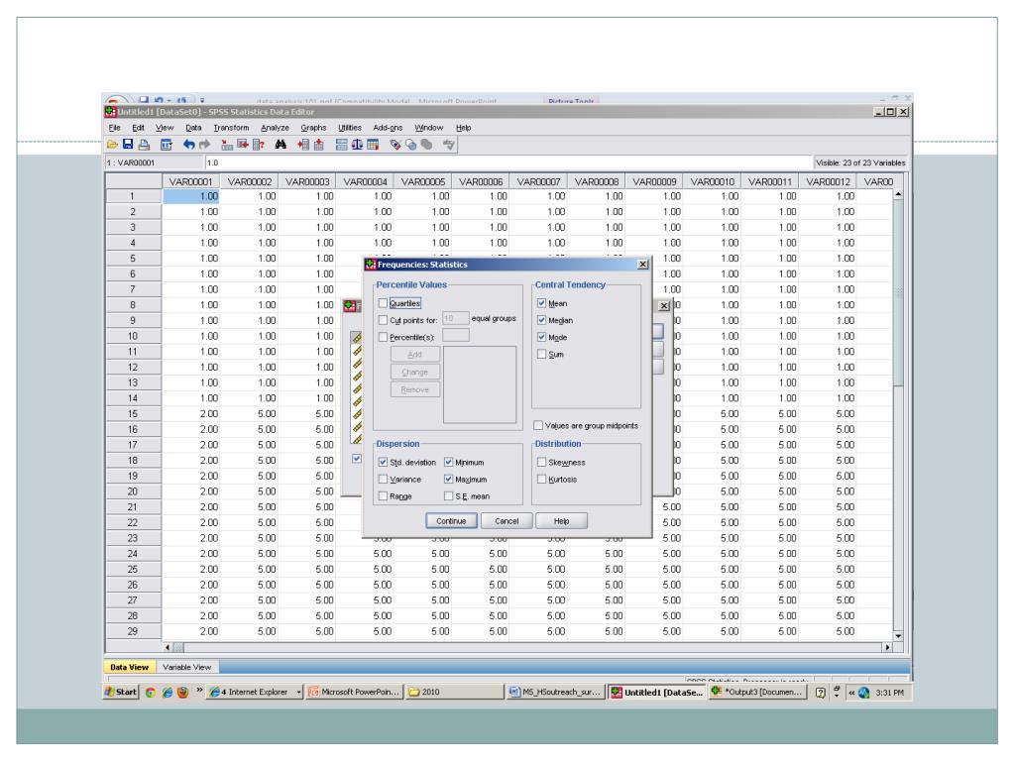The height and width of the screenshot is (761, 1015).
Task: Click the Cut points number field
Action: [x=456, y=318]
